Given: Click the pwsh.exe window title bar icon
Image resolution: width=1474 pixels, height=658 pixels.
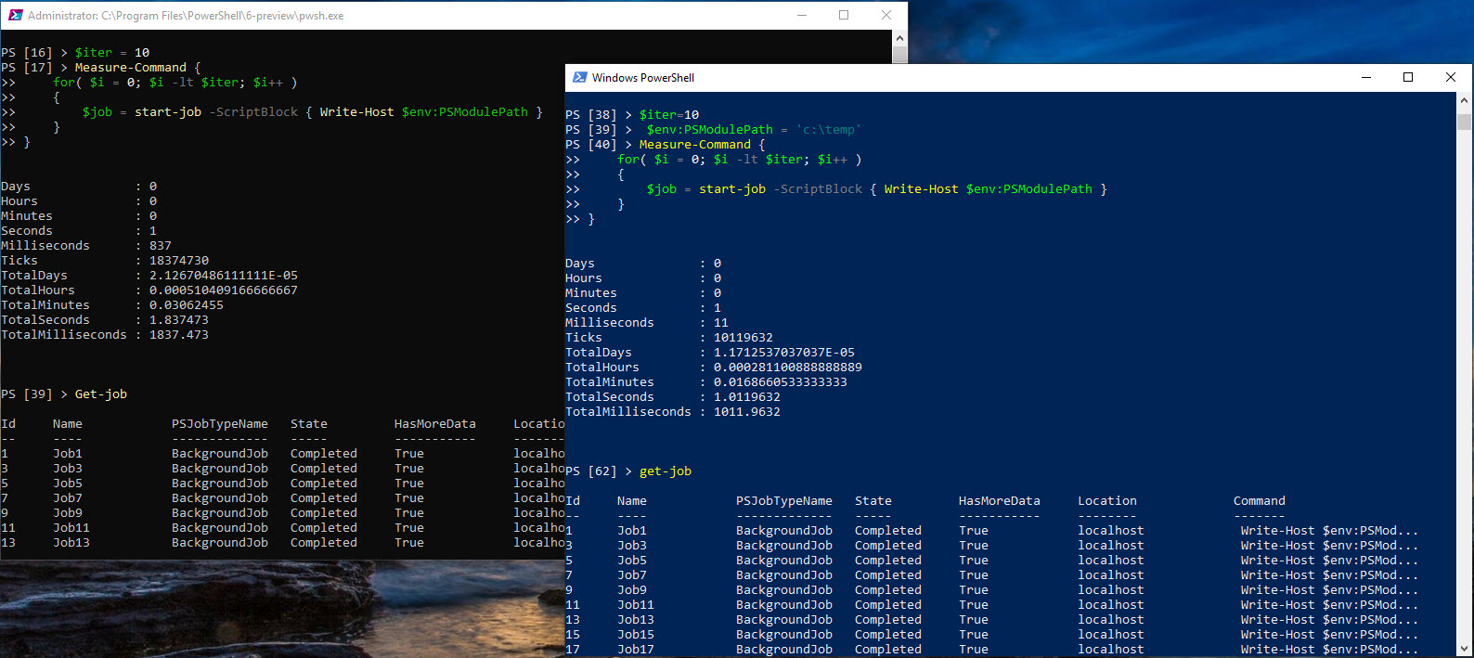Looking at the screenshot, I should tap(14, 15).
